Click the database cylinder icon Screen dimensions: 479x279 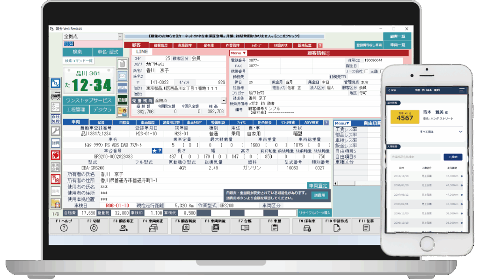(123, 64)
